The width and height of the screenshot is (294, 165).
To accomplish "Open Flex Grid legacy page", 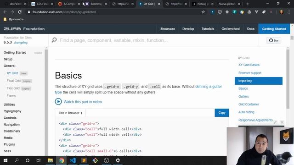I will tap(13, 88).
